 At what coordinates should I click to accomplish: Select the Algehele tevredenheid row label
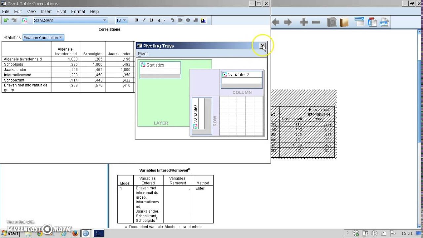[26, 59]
